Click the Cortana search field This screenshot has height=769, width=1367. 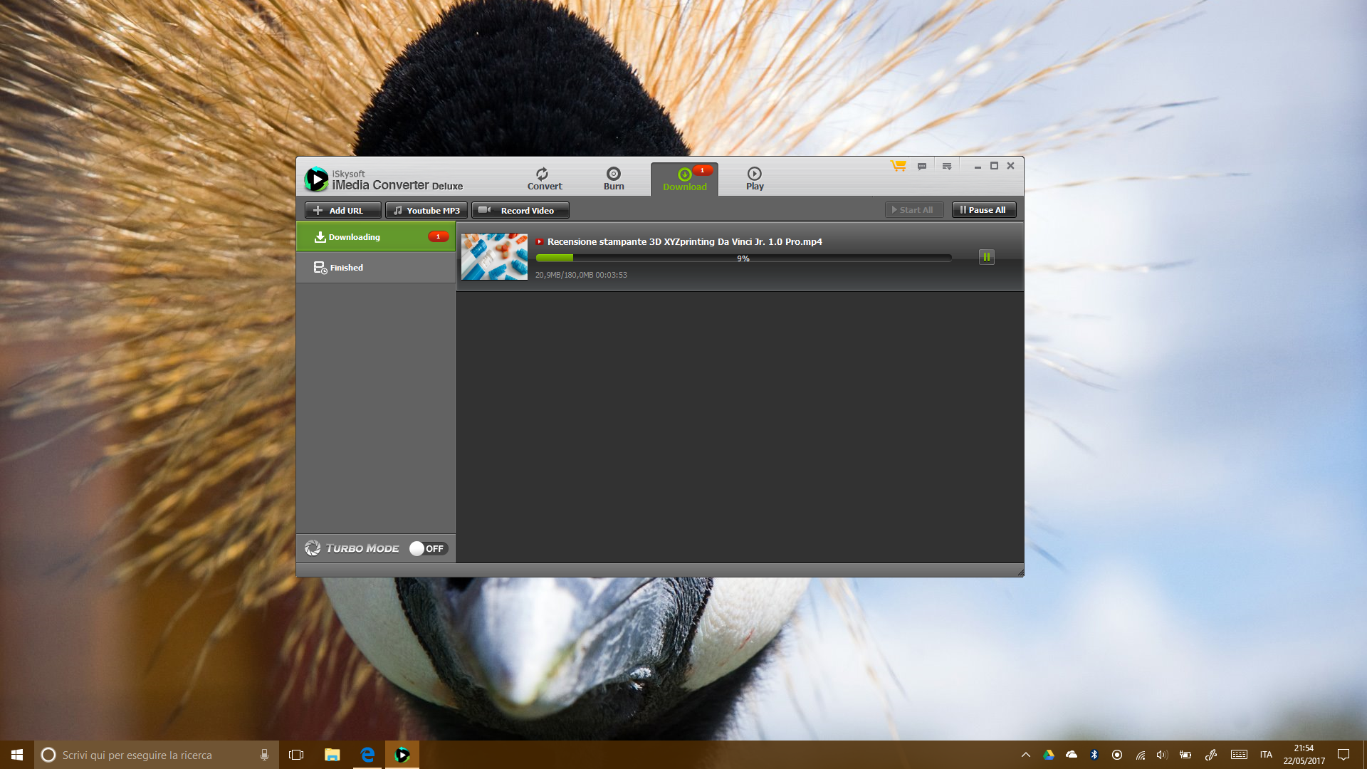157,755
